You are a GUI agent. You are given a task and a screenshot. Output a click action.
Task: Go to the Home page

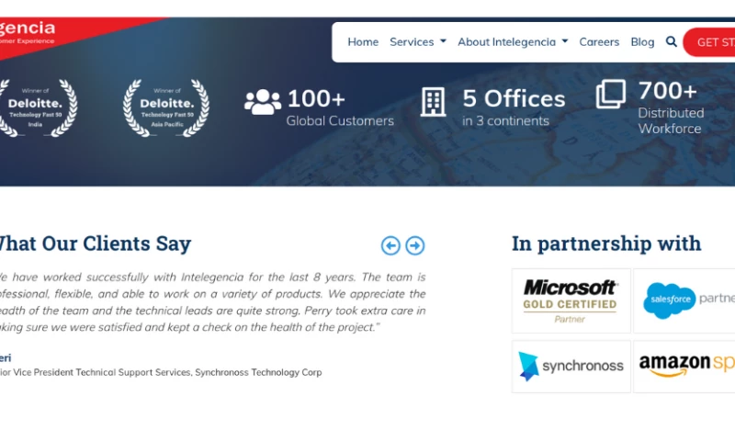(363, 42)
